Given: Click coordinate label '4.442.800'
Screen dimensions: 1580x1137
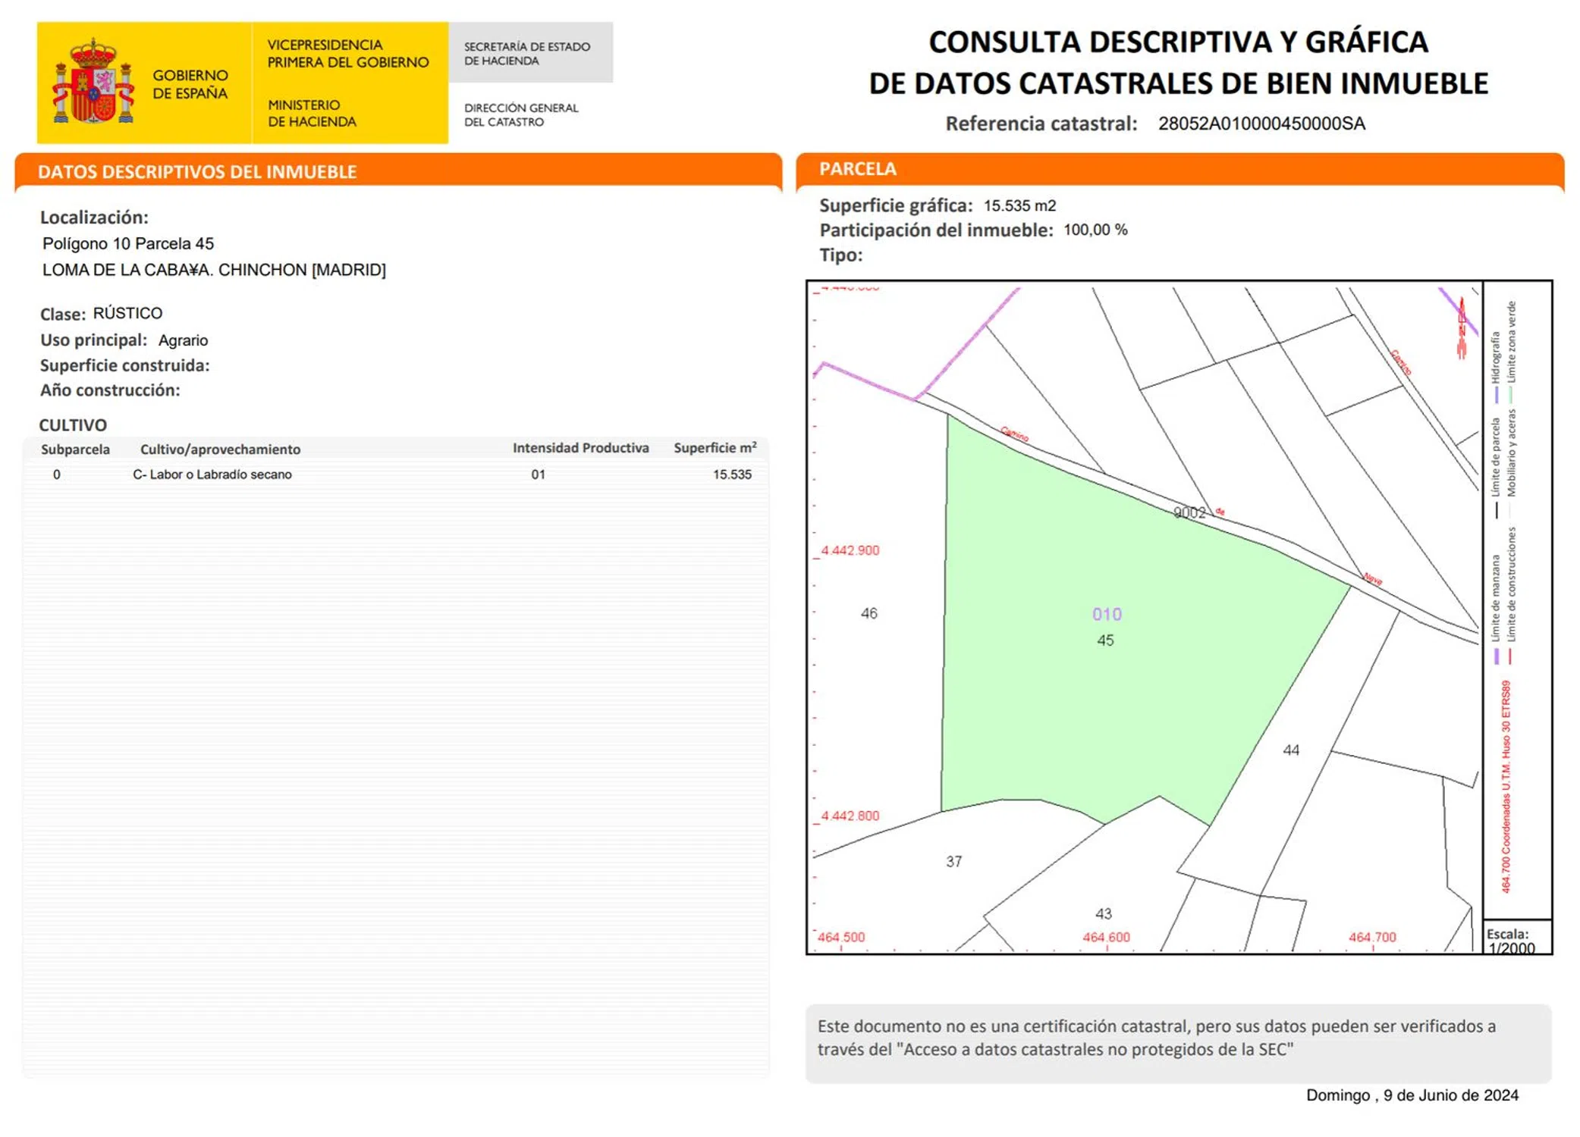Looking at the screenshot, I should click(850, 816).
